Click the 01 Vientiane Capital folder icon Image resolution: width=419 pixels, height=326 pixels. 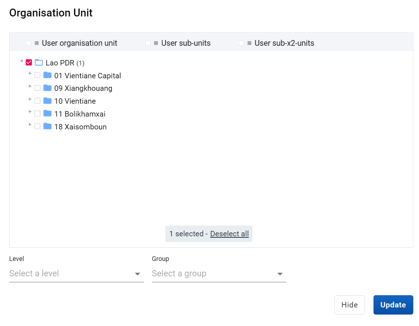[x=48, y=75]
